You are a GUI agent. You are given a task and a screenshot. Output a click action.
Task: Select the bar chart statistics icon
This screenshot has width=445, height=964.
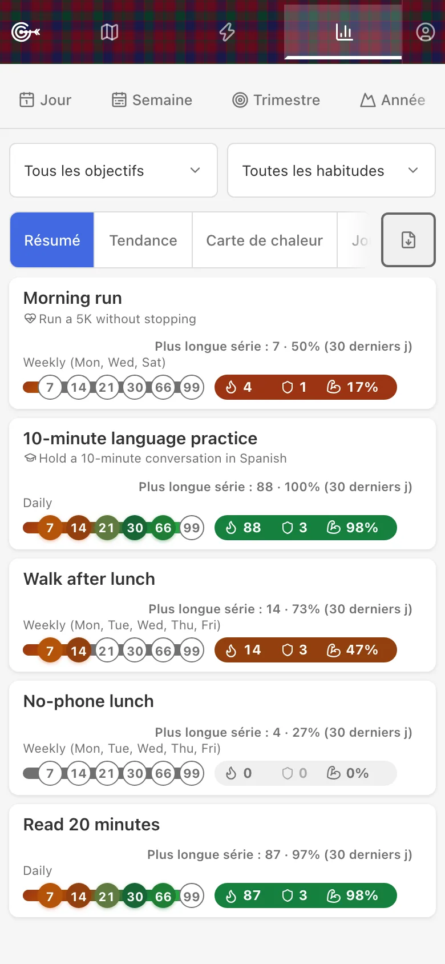click(x=343, y=32)
